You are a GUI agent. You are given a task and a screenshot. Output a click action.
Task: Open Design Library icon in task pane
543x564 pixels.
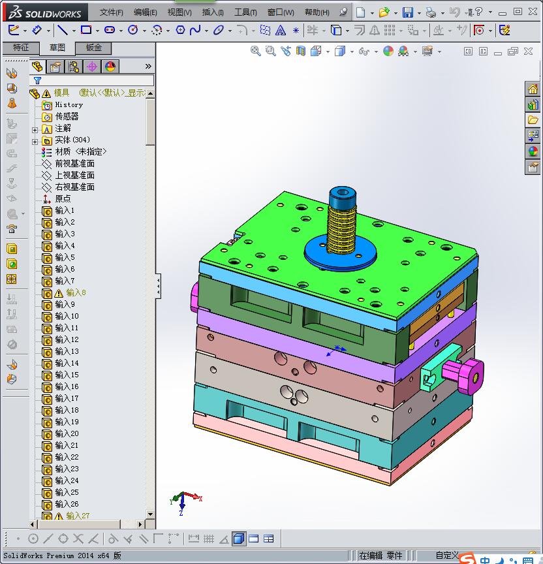[533, 104]
